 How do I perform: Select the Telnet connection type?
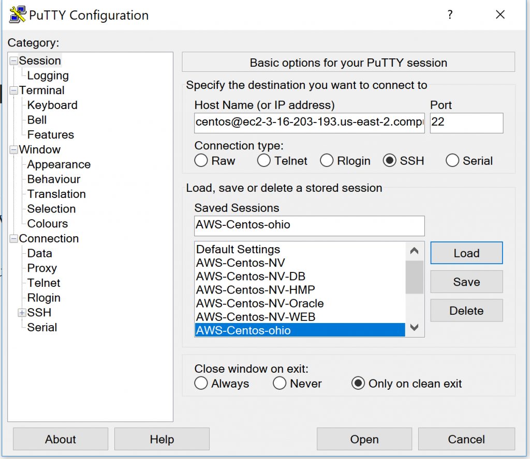click(x=263, y=160)
